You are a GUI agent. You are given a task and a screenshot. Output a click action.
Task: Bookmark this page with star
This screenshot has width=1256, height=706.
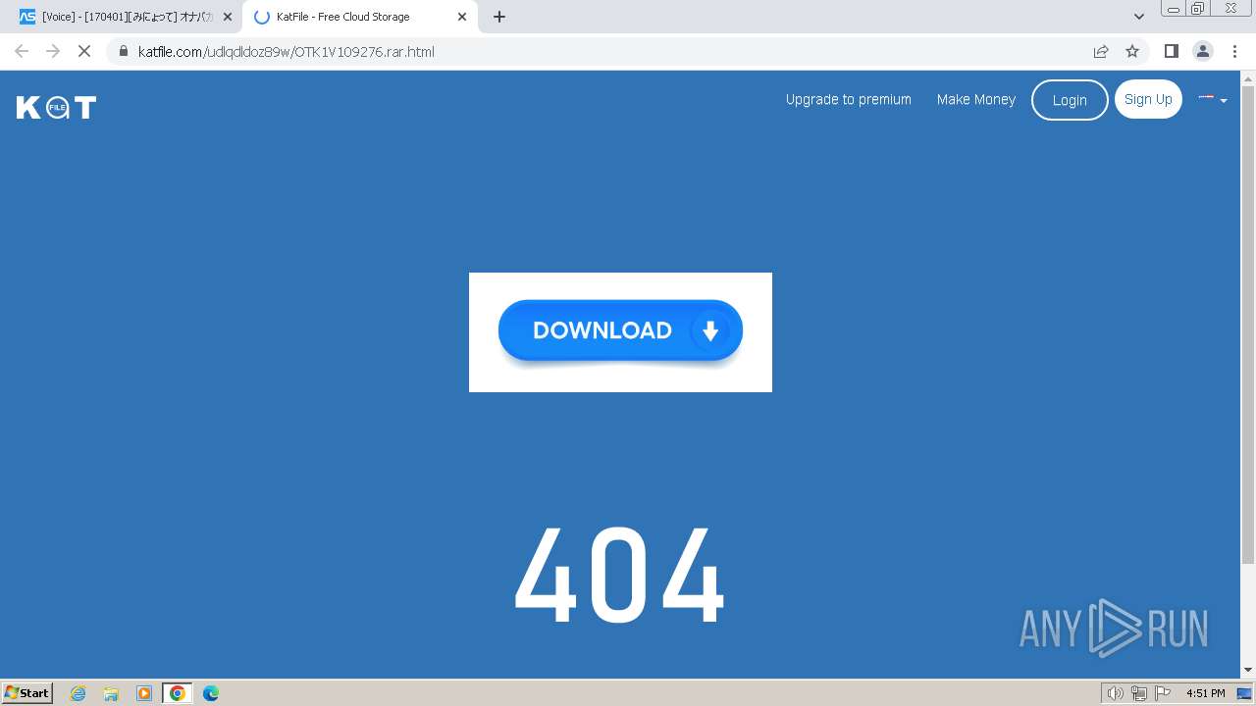point(1132,51)
